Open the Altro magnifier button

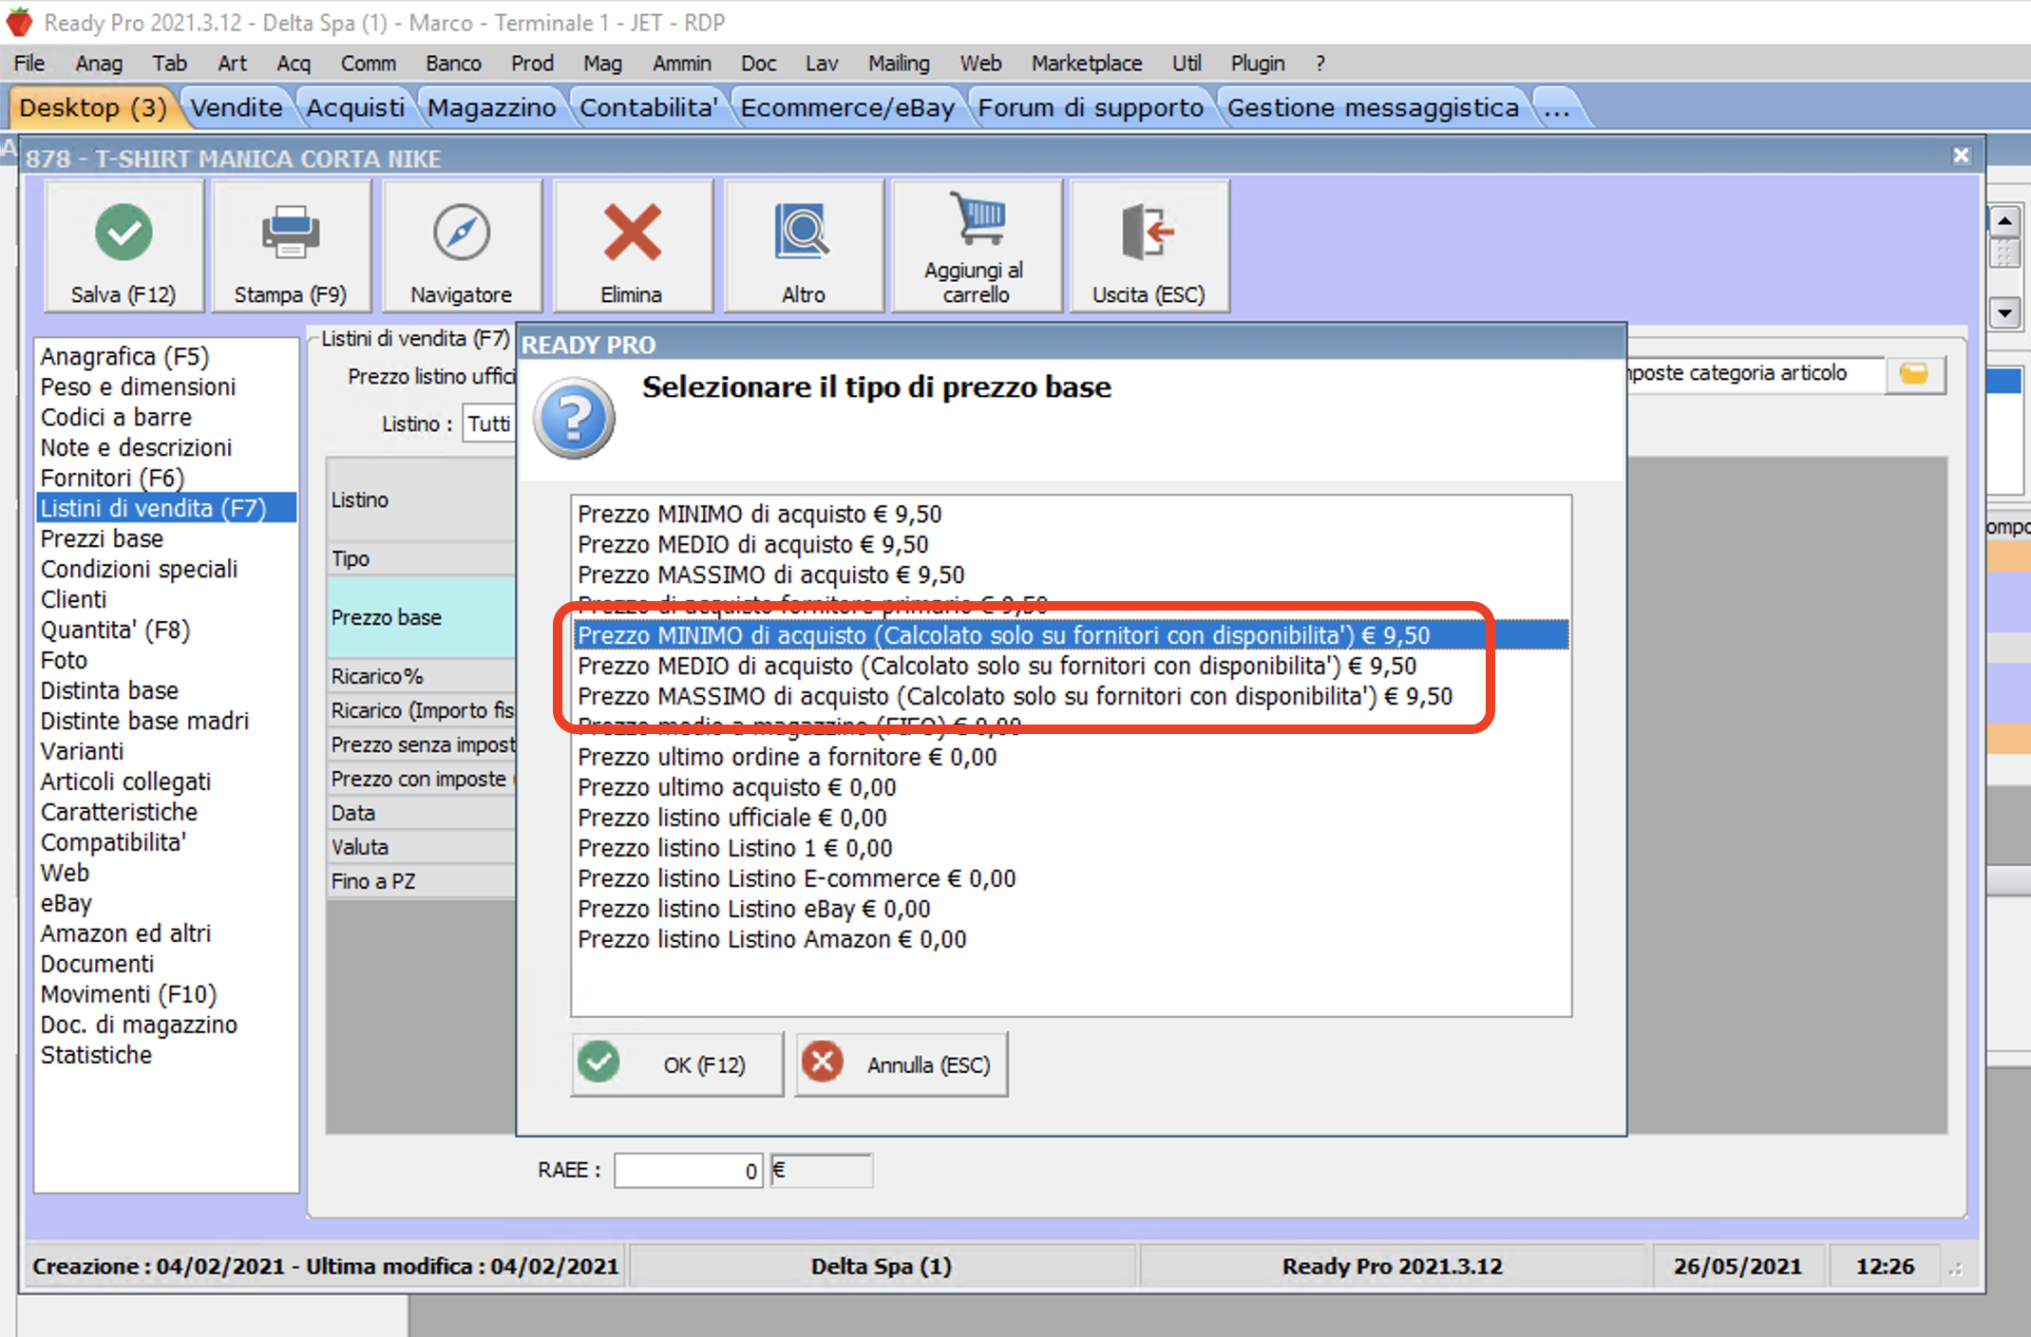[804, 246]
